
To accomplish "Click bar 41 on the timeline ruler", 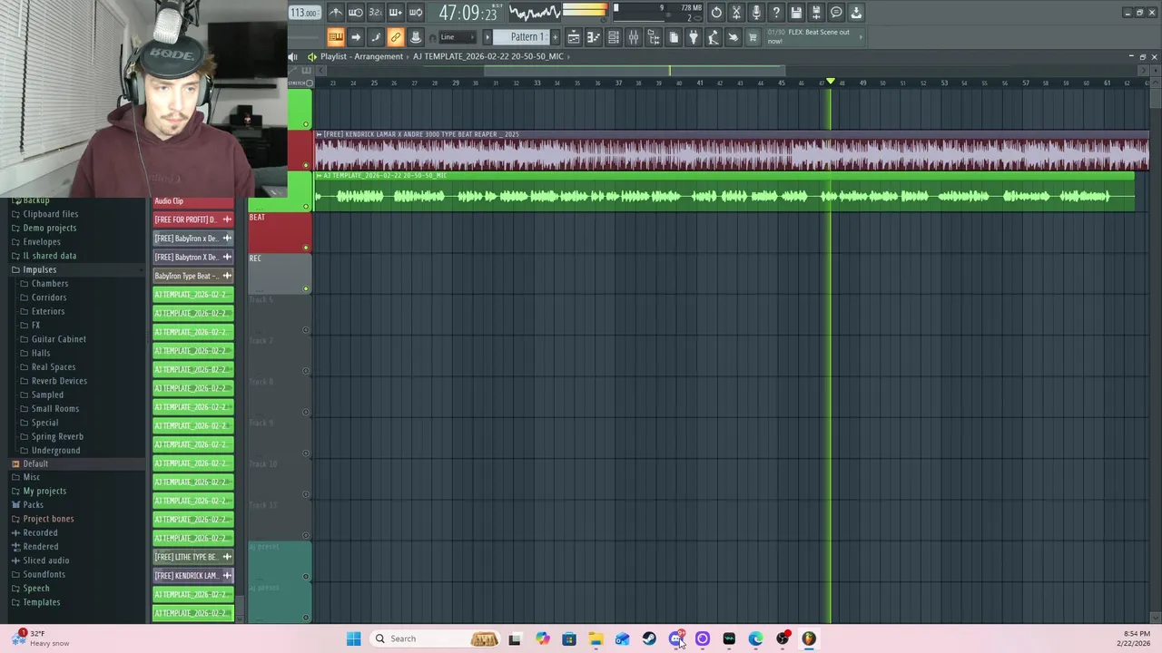I will (x=699, y=83).
